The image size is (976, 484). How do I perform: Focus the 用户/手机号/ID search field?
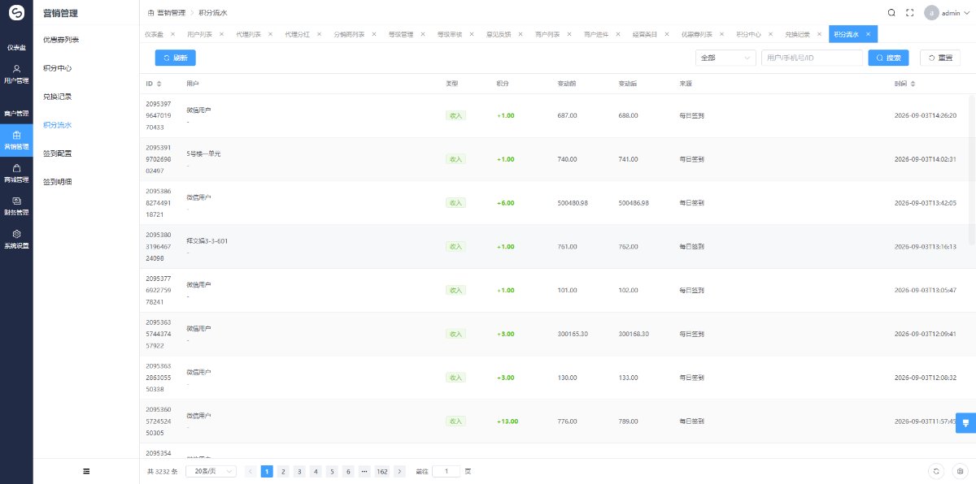click(x=812, y=58)
